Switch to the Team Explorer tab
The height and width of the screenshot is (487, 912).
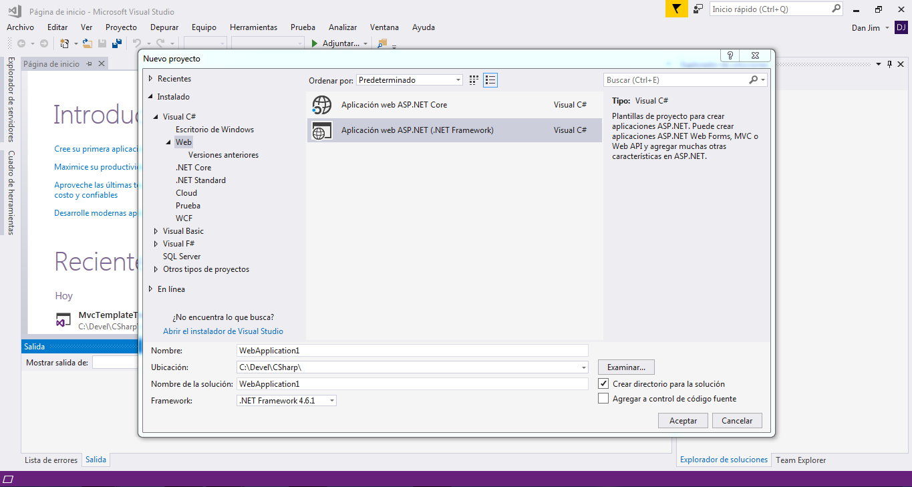click(800, 460)
